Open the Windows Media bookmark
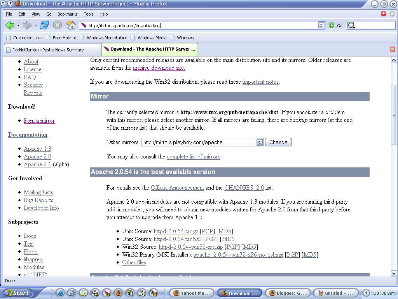The height and width of the screenshot is (299, 398). (x=148, y=38)
